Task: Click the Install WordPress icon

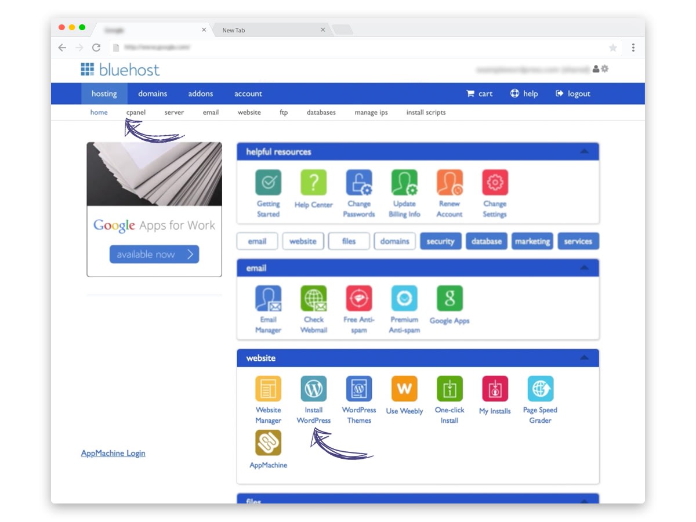Action: coord(313,389)
